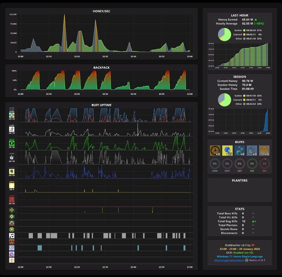Click the wall clock buff icon

[x=215, y=151]
